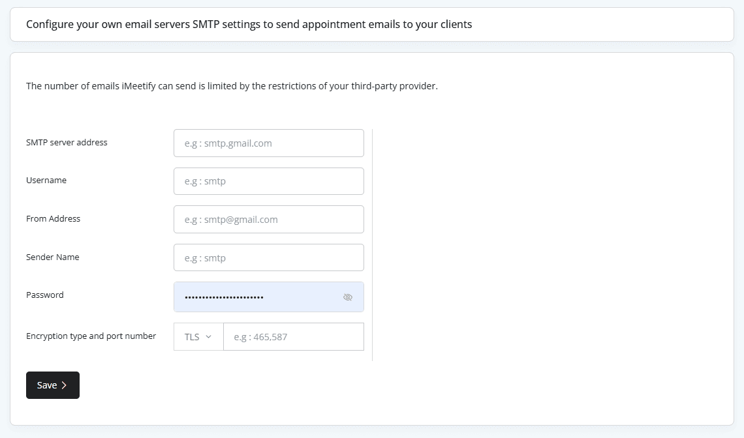The image size is (744, 438).
Task: Toggle password visibility with the eye icon
Action: 347,297
